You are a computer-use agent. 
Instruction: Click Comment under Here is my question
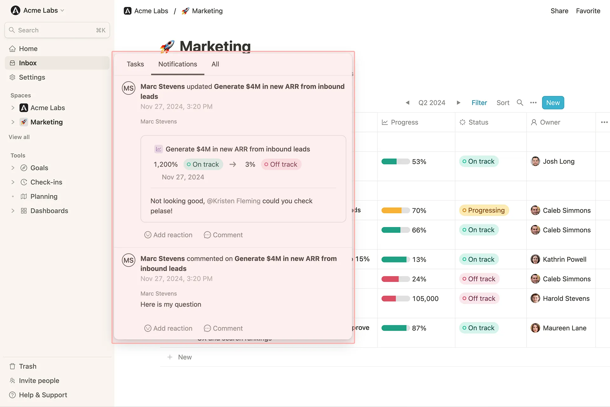(223, 328)
